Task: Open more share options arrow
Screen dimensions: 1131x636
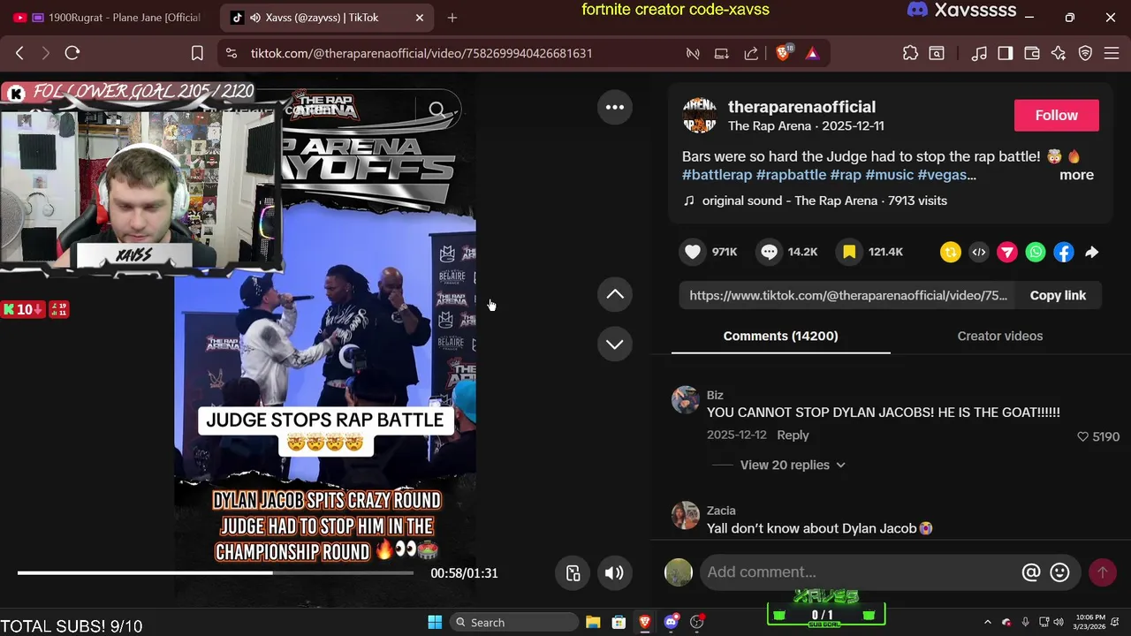Action: pyautogui.click(x=1092, y=253)
